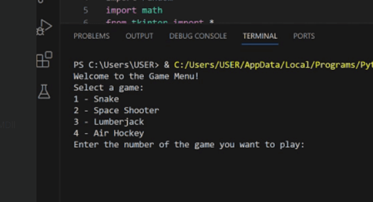Viewport: 373px width, 202px height.
Task: Click the 'Enter the number of the game' prompt
Action: [x=189, y=145]
